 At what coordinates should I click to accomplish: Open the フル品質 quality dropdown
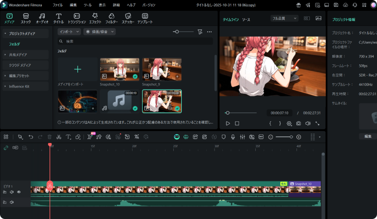pyautogui.click(x=284, y=18)
